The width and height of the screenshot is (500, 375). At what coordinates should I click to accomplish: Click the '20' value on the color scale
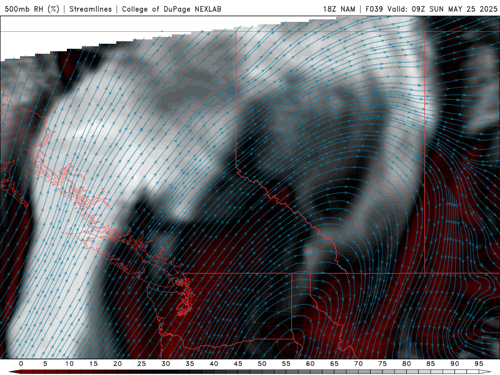(x=117, y=364)
